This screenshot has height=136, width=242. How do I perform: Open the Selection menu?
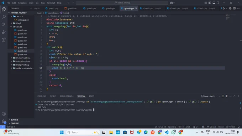click(x=22, y=3)
